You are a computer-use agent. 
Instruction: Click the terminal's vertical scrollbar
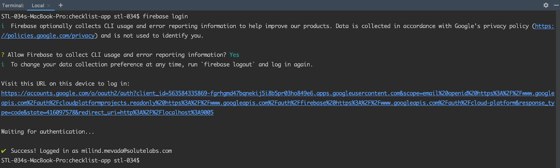click(558, 87)
